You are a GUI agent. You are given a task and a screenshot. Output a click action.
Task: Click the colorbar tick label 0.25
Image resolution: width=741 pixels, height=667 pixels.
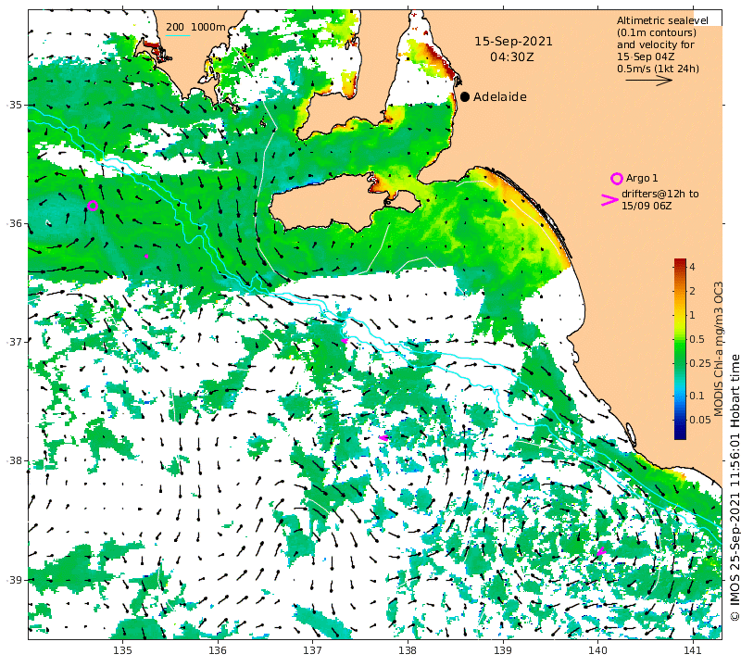(x=700, y=363)
